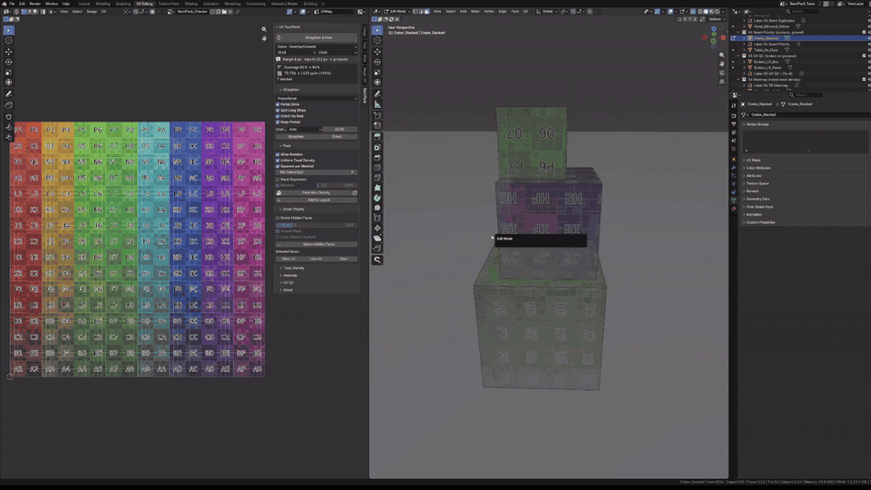The image size is (871, 490).
Task: Open the Tool properties tab
Action: coord(734,105)
